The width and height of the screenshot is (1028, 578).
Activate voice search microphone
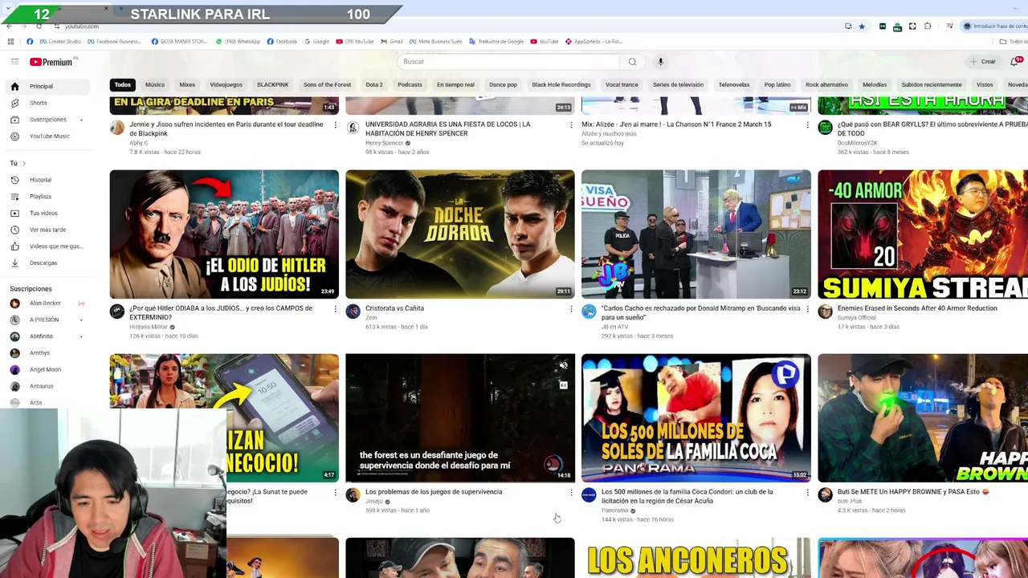point(660,62)
